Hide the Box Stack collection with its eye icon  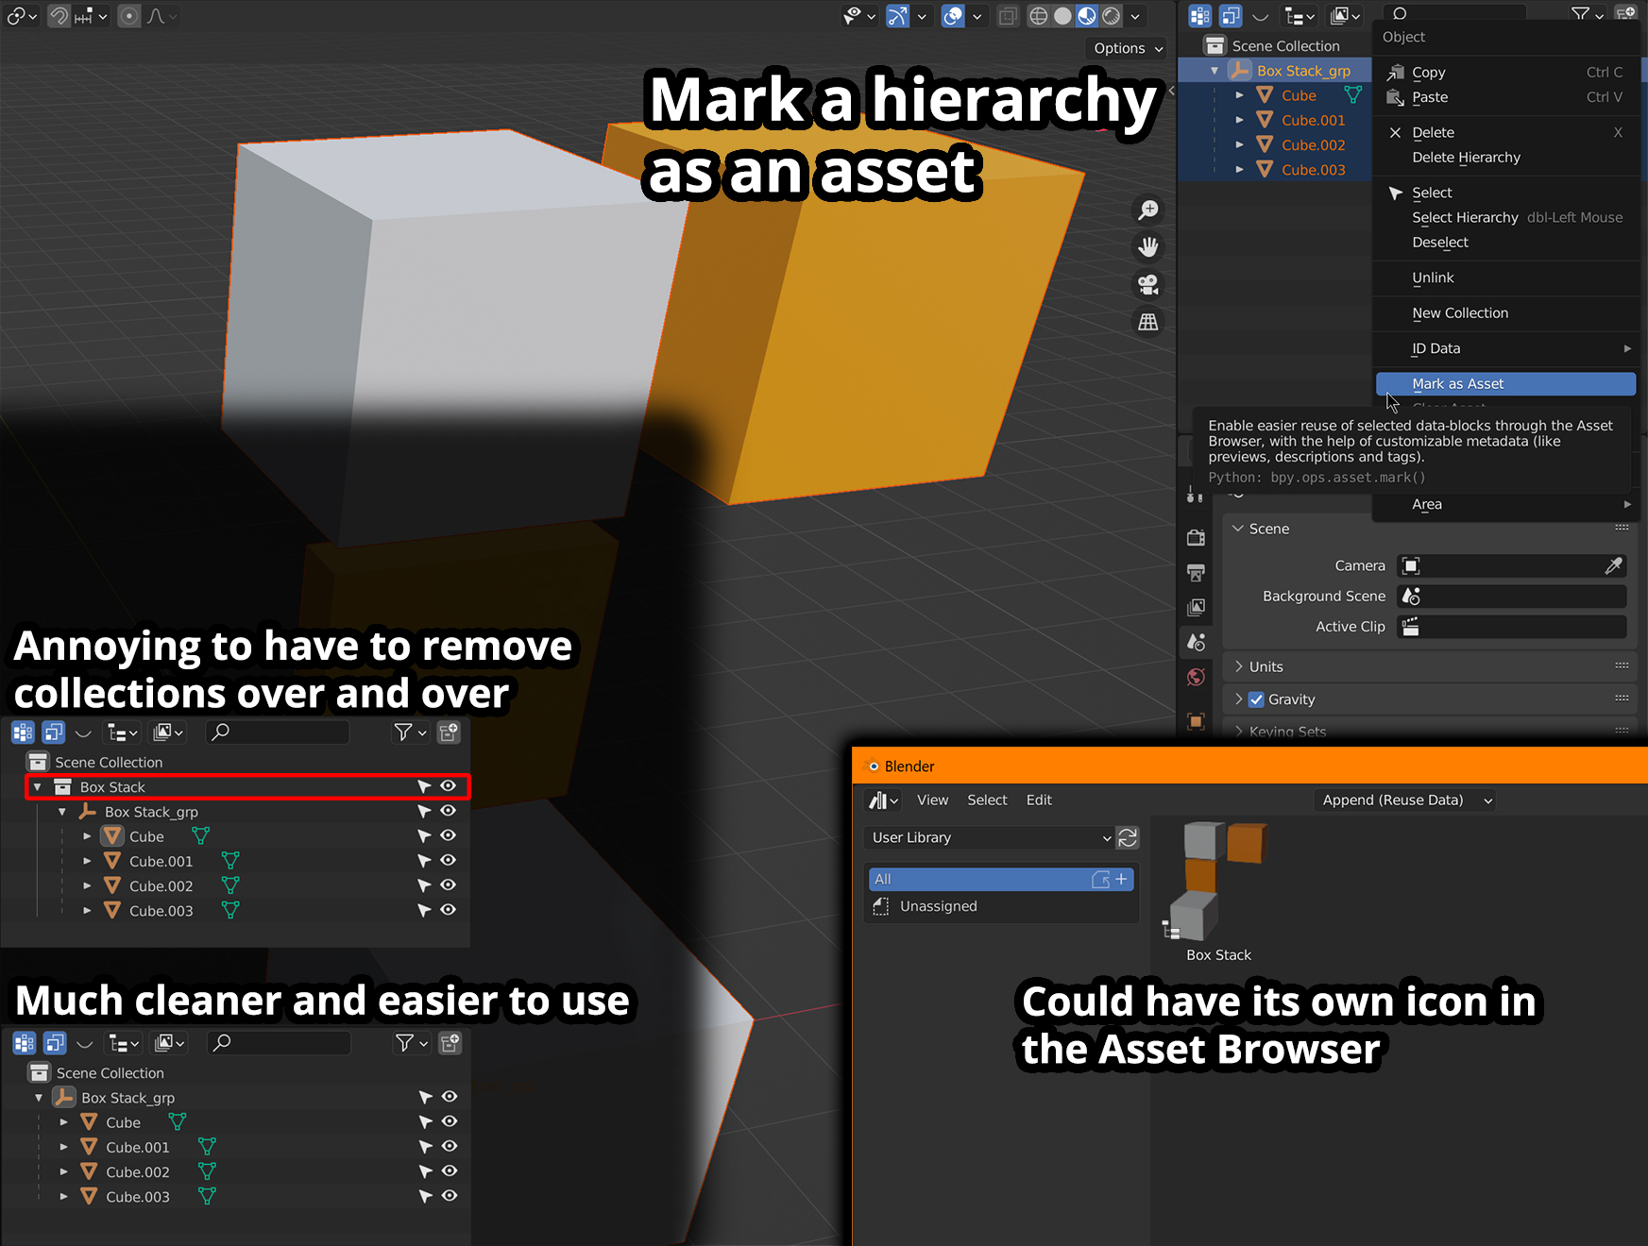tap(449, 786)
